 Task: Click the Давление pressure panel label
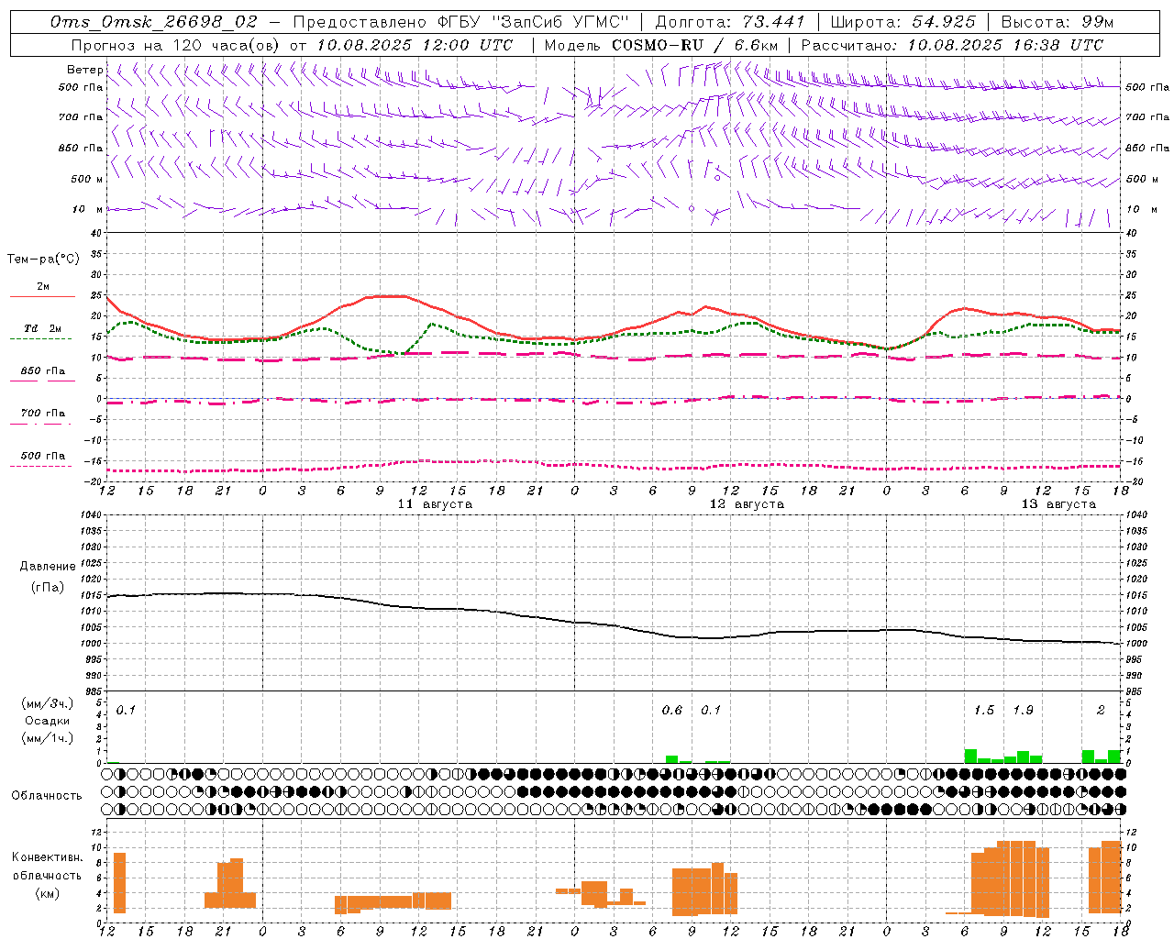point(48,567)
